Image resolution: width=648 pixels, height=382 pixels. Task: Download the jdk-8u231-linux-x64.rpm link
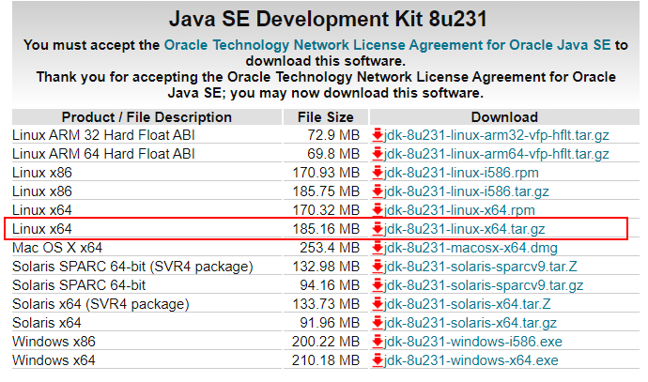tap(459, 210)
